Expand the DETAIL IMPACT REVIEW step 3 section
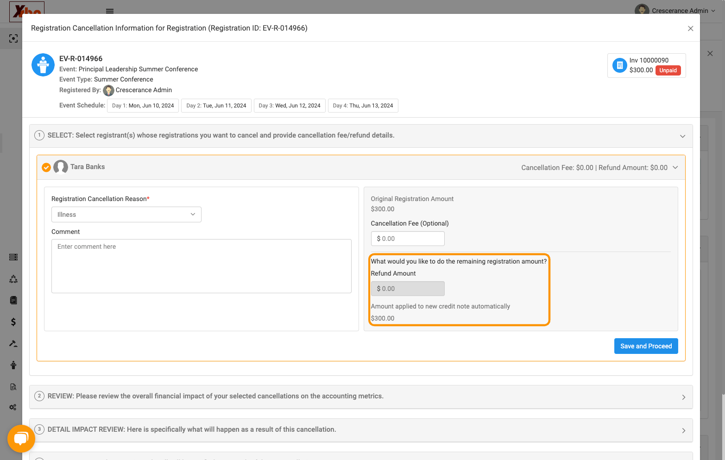This screenshot has width=725, height=460. click(x=361, y=430)
